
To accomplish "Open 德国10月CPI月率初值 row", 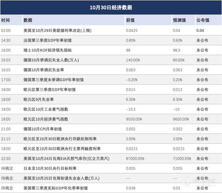I will (x=42, y=129).
